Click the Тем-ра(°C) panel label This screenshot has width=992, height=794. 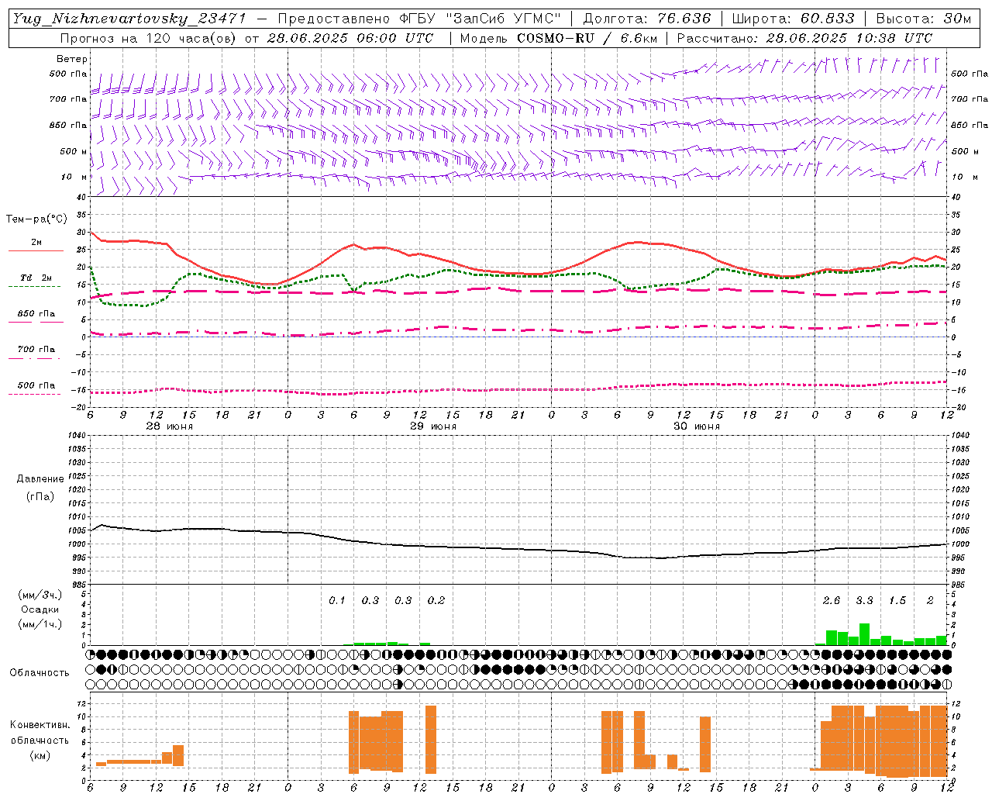tap(36, 219)
